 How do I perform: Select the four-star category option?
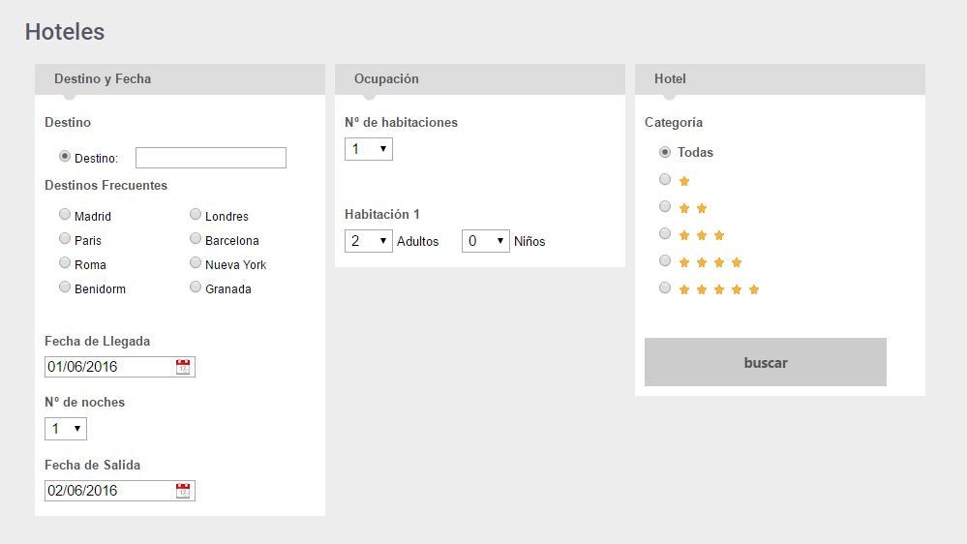(x=665, y=260)
